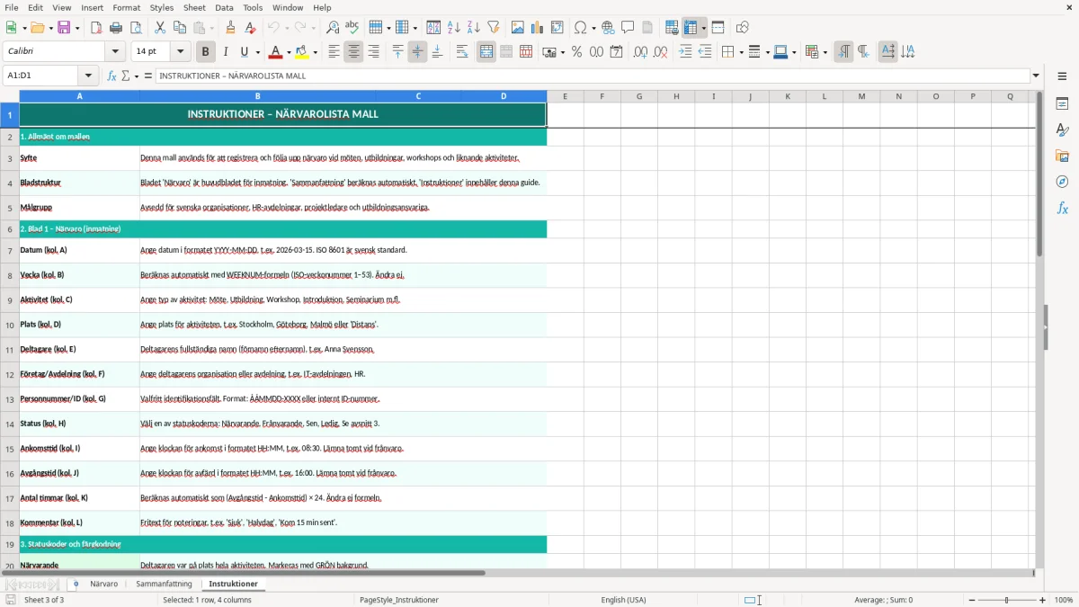1079x607 pixels.
Task: Enable AutoFilter funnel
Action: (x=494, y=28)
